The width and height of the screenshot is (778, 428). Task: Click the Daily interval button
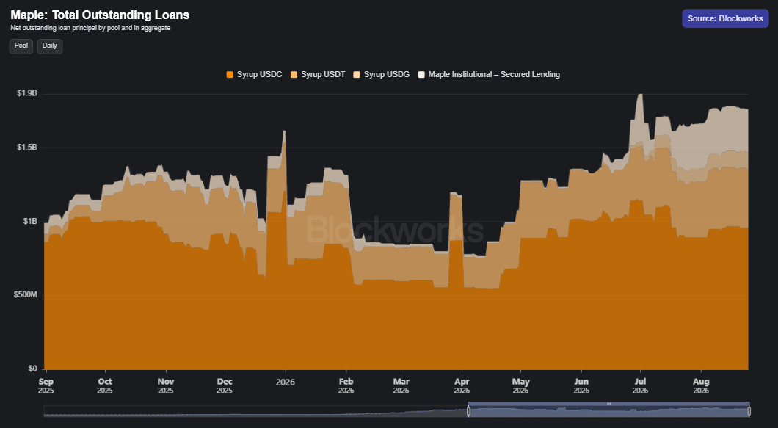point(50,46)
